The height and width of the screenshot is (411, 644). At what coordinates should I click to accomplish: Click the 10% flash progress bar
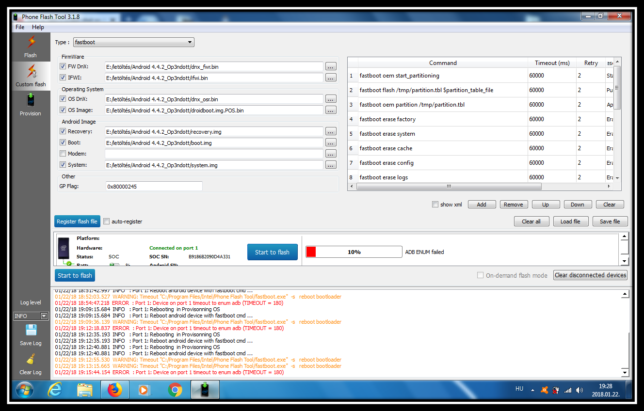coord(354,252)
